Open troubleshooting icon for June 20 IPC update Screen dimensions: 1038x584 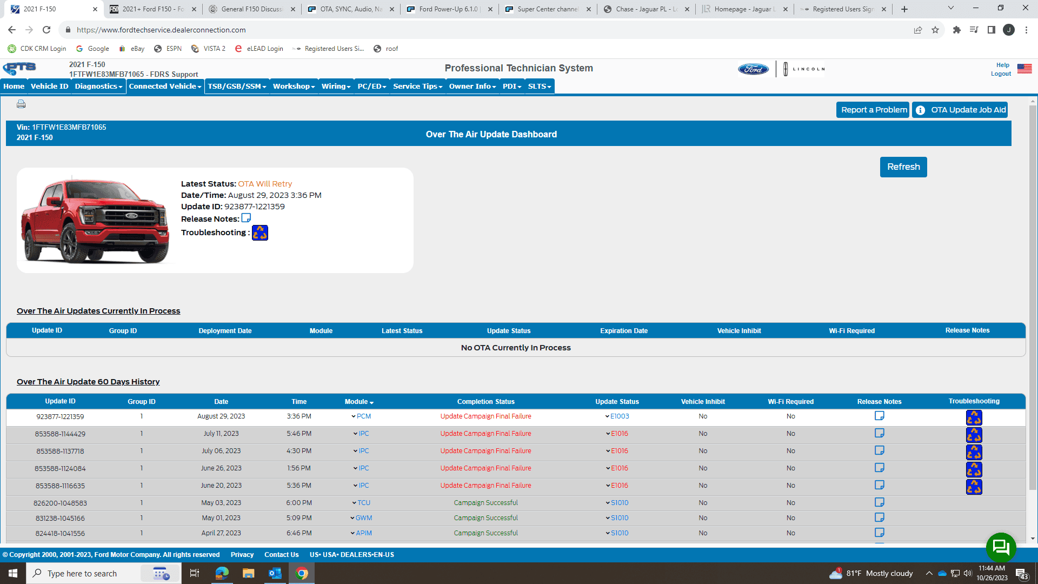point(974,487)
